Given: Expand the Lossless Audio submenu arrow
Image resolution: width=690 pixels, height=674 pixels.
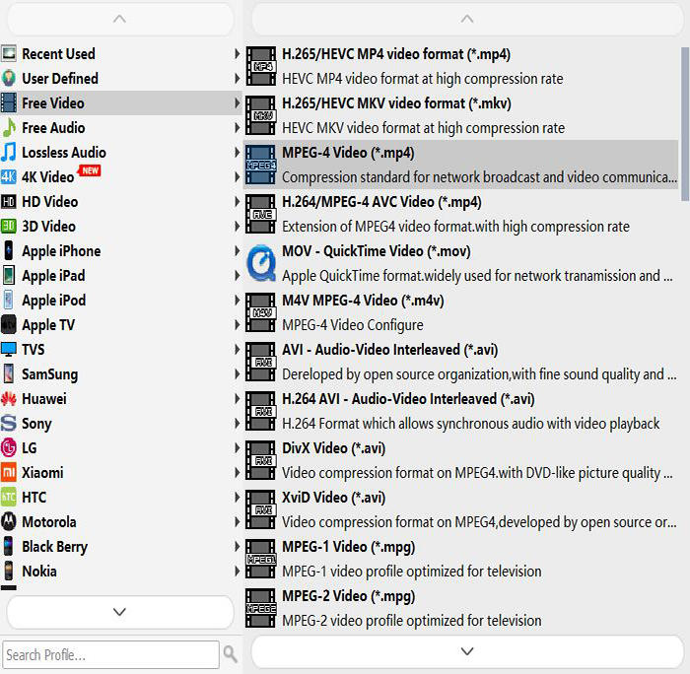Looking at the screenshot, I should (x=238, y=152).
